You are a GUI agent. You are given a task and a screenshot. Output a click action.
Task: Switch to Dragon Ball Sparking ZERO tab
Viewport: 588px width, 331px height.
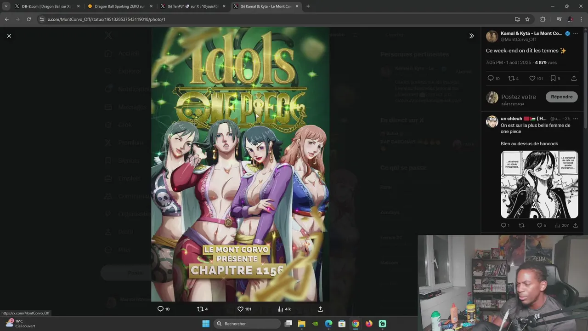(x=119, y=6)
